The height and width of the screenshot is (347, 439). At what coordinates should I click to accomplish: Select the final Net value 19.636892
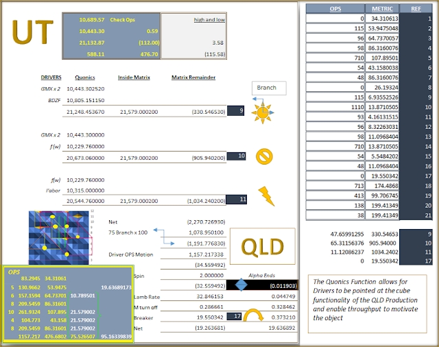[x=282, y=328]
